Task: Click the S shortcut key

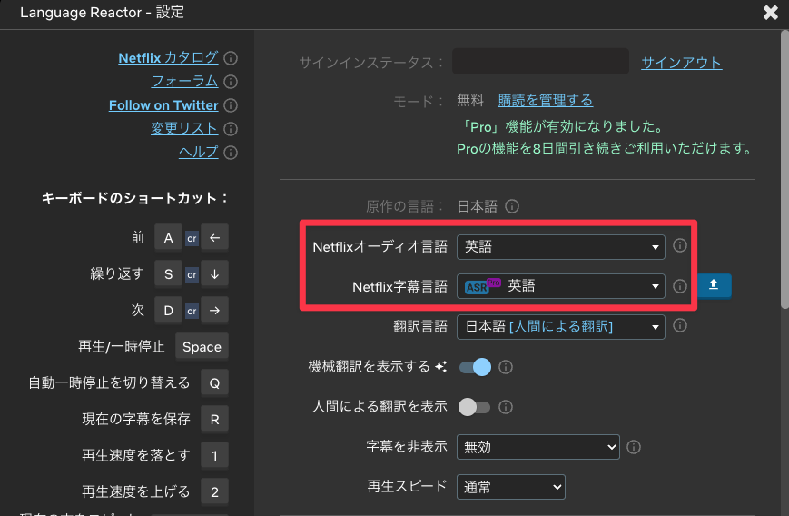Action: click(168, 273)
